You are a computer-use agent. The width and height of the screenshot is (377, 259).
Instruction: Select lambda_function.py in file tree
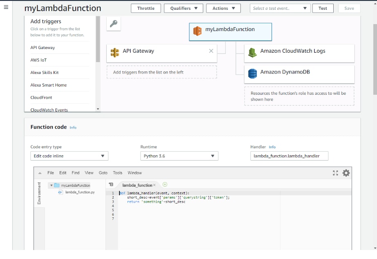[x=80, y=192]
